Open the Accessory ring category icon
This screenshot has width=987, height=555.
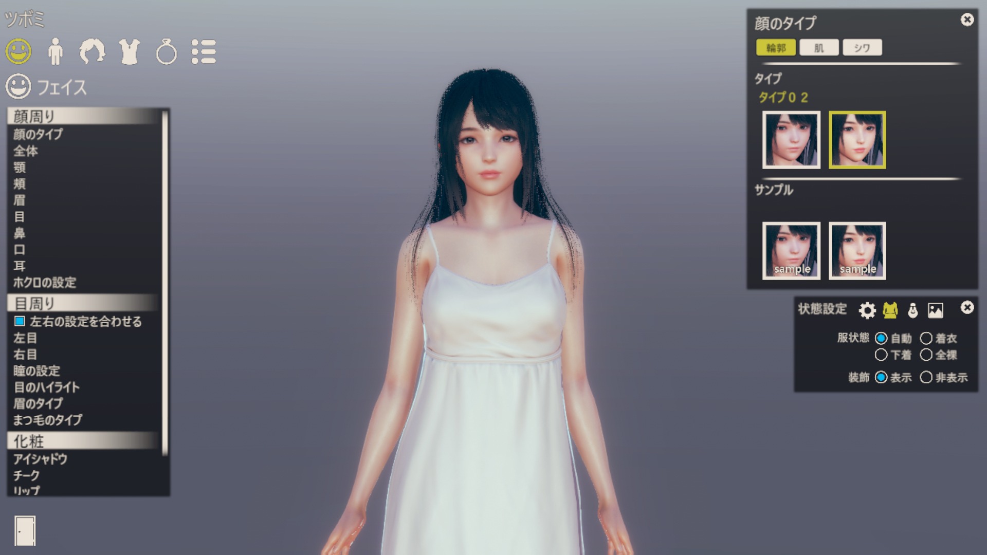click(166, 52)
